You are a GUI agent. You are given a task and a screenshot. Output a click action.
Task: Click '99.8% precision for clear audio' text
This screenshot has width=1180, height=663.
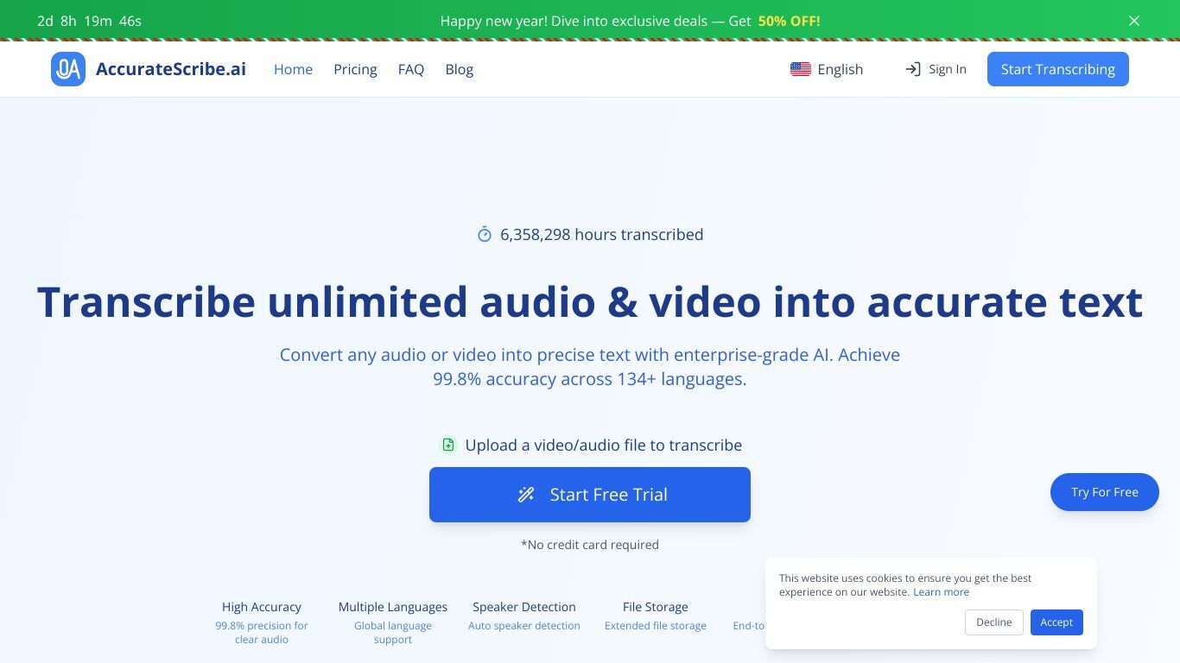pos(262,633)
